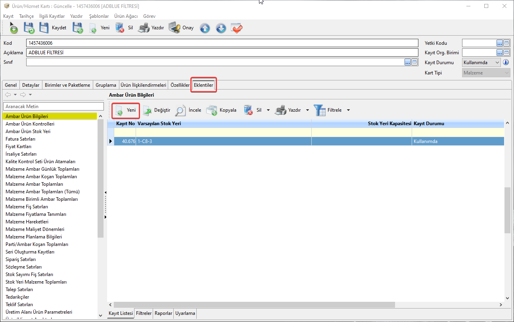Click the Değiştir edit icon in grid toolbar

point(148,110)
